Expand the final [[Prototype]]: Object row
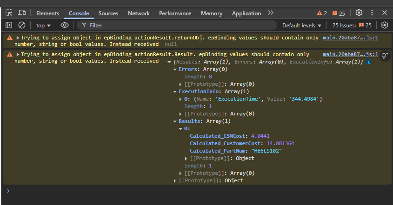 175,181
